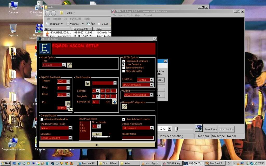Launch Google Chrome from quick launch
266x166 pixels.
click(67, 163)
